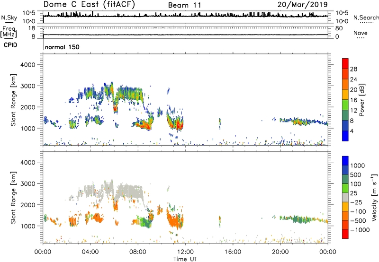Click the '4' power scale value
The height and width of the screenshot is (262, 379).
352,131
